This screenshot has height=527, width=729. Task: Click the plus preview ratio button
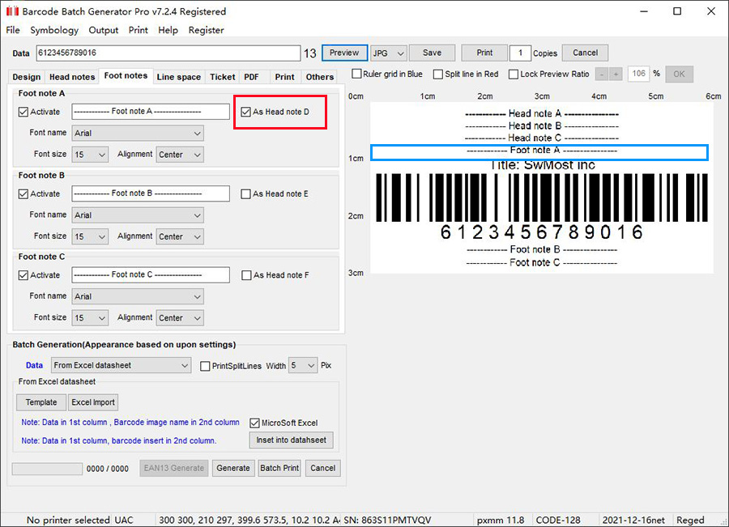click(616, 74)
